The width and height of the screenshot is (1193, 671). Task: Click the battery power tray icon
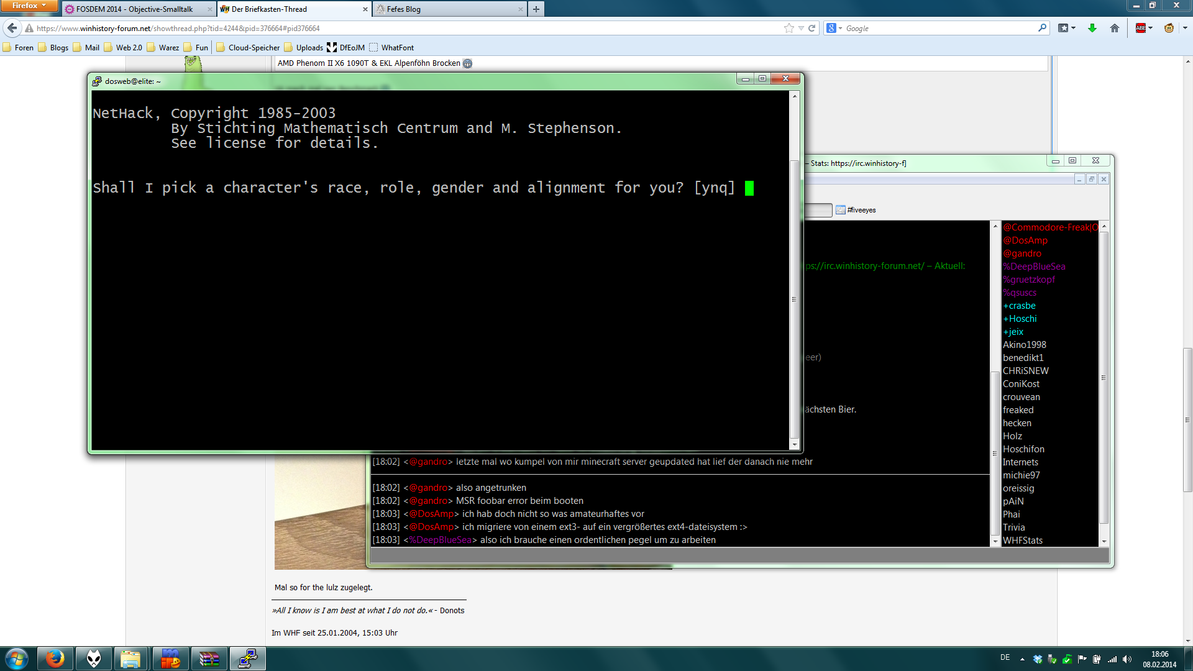click(1097, 659)
